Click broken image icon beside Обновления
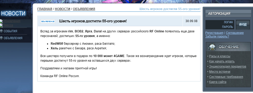 1,21
